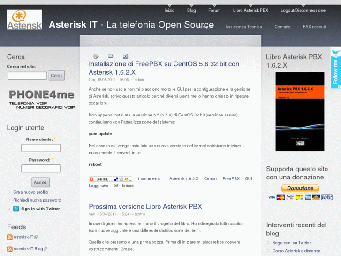341x256 pixels.
Task: Click the PHONE4me banner
Action: (x=42, y=100)
